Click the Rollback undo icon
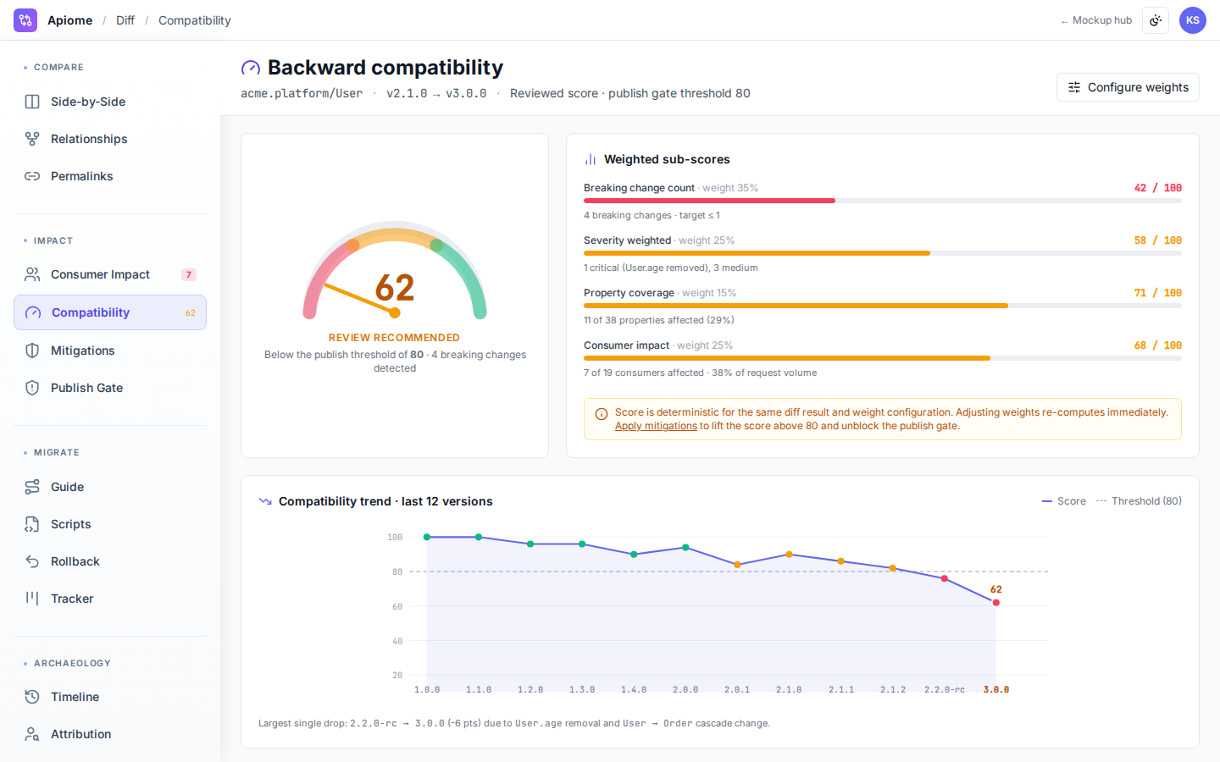 (x=32, y=561)
